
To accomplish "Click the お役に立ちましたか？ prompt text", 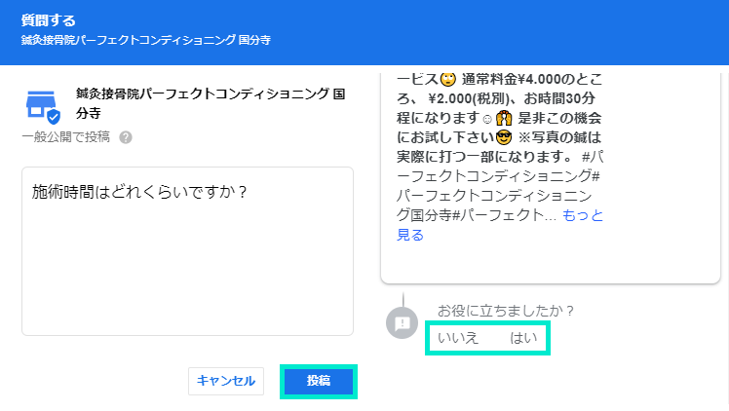I will [x=506, y=311].
